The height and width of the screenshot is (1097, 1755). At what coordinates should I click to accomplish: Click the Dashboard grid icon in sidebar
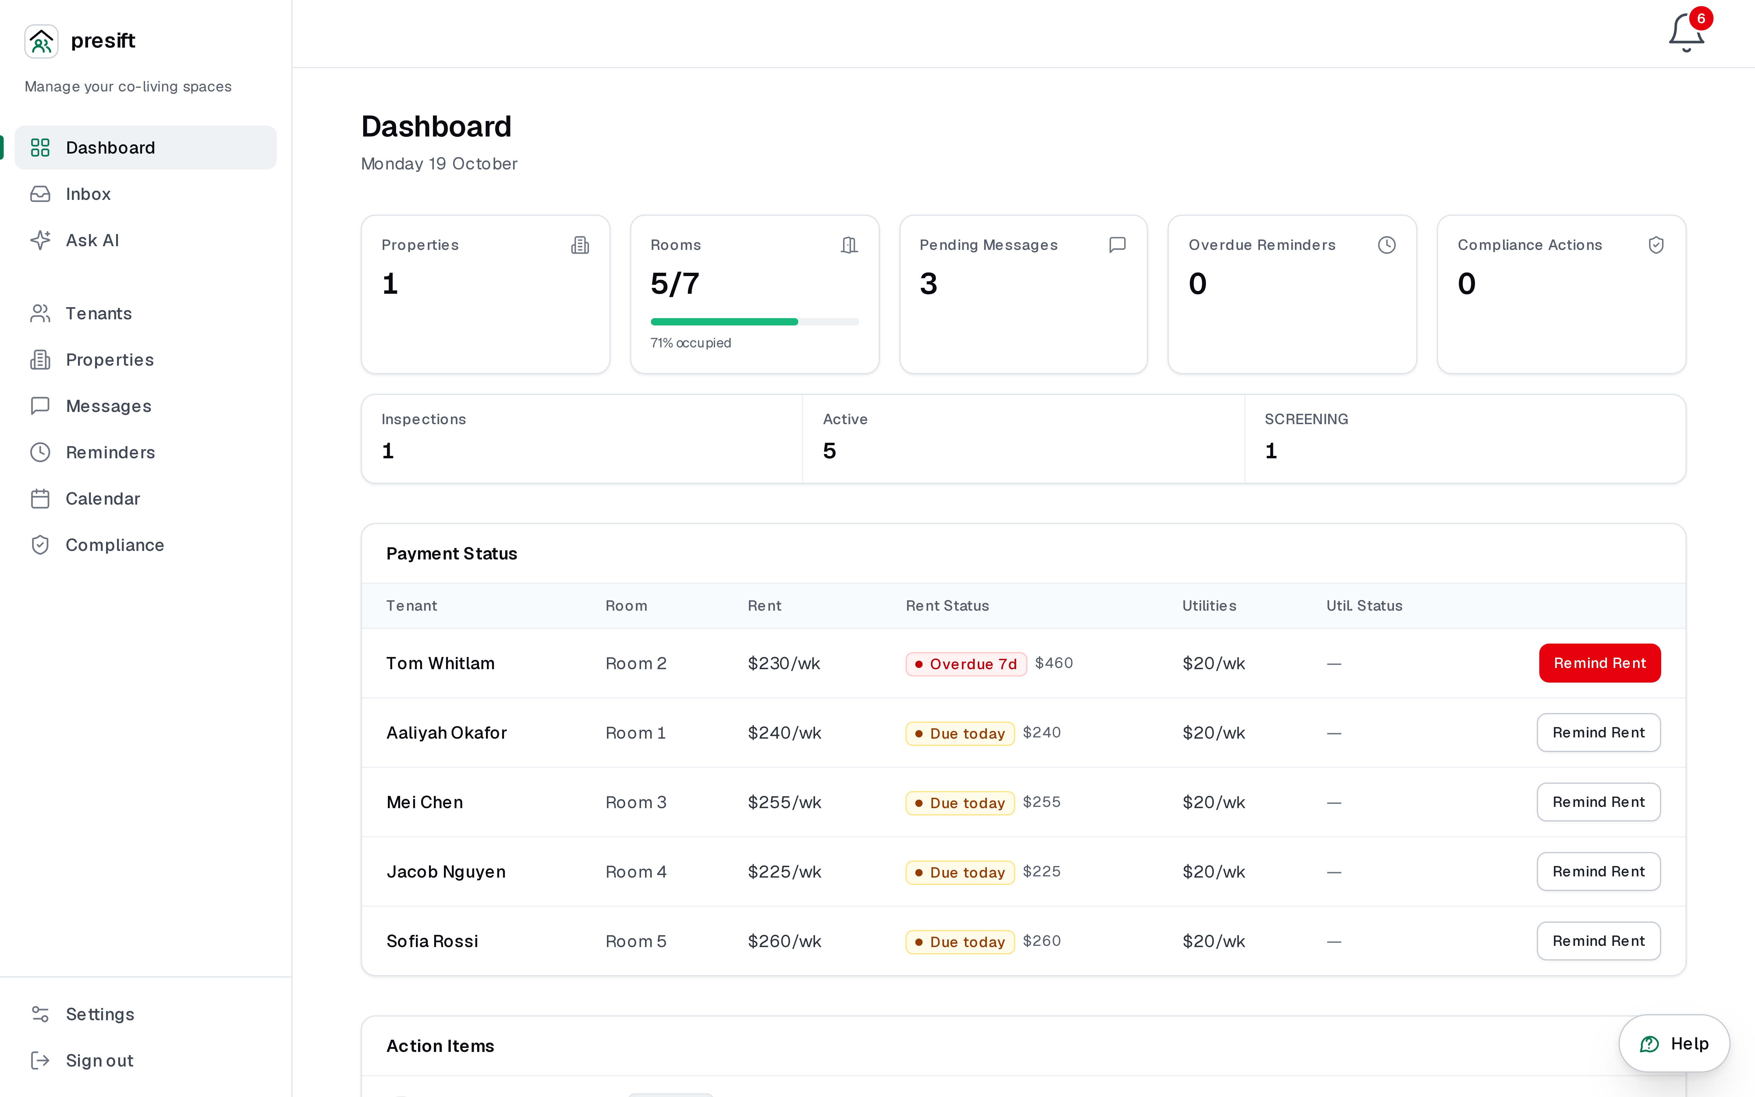pyautogui.click(x=40, y=148)
